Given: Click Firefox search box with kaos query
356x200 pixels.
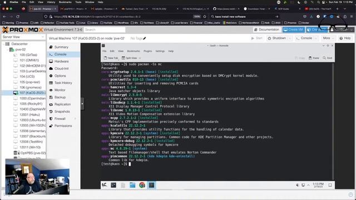Looking at the screenshot, I should [245, 17].
